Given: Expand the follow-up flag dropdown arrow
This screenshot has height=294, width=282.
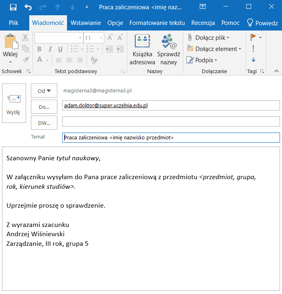Looking at the screenshot, I should tap(260, 37).
